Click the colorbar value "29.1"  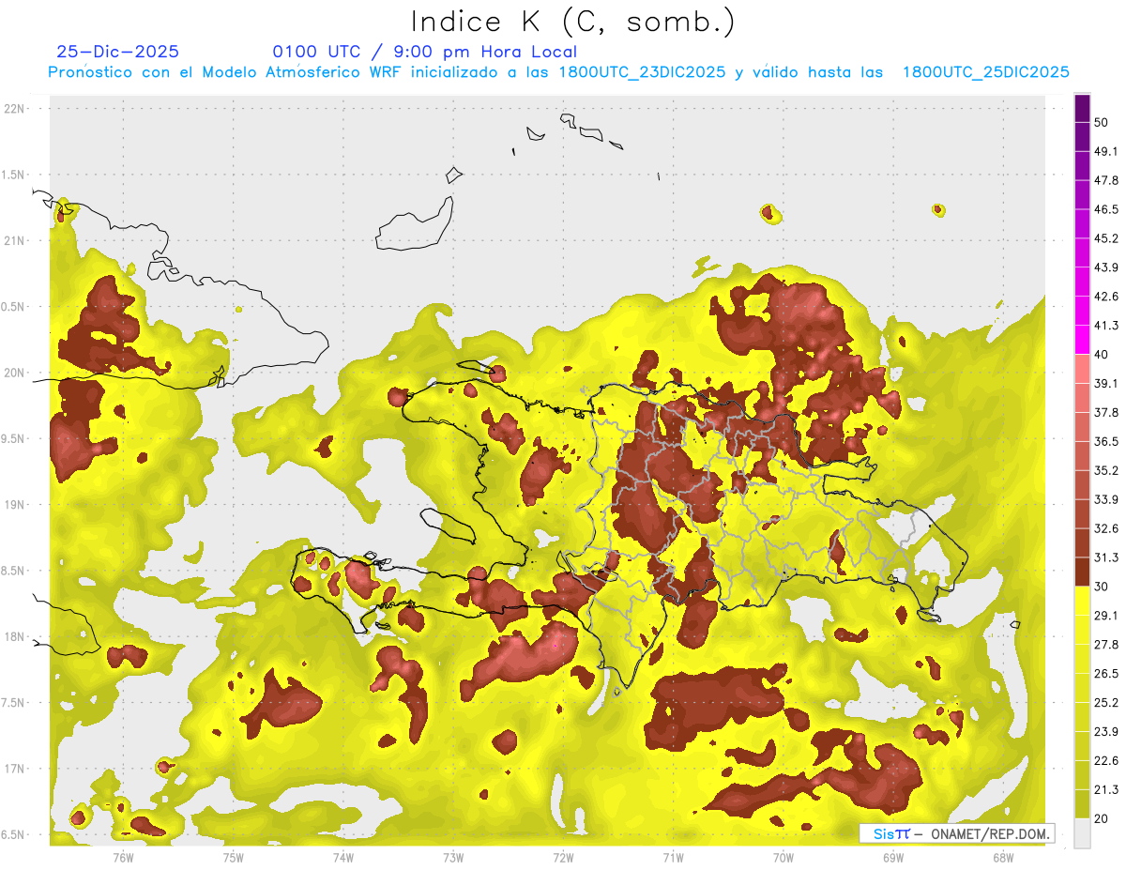click(x=1106, y=615)
